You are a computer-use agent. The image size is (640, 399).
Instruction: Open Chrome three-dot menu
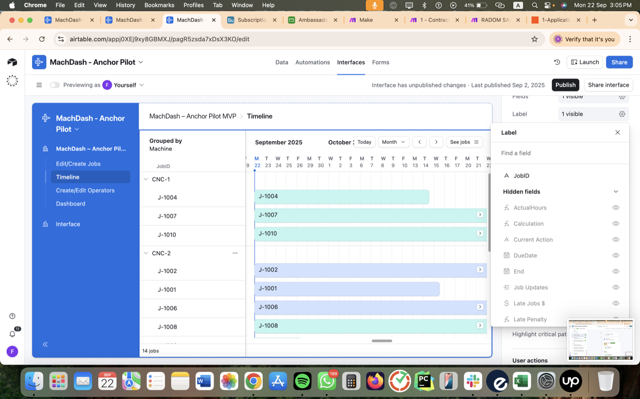click(x=630, y=39)
